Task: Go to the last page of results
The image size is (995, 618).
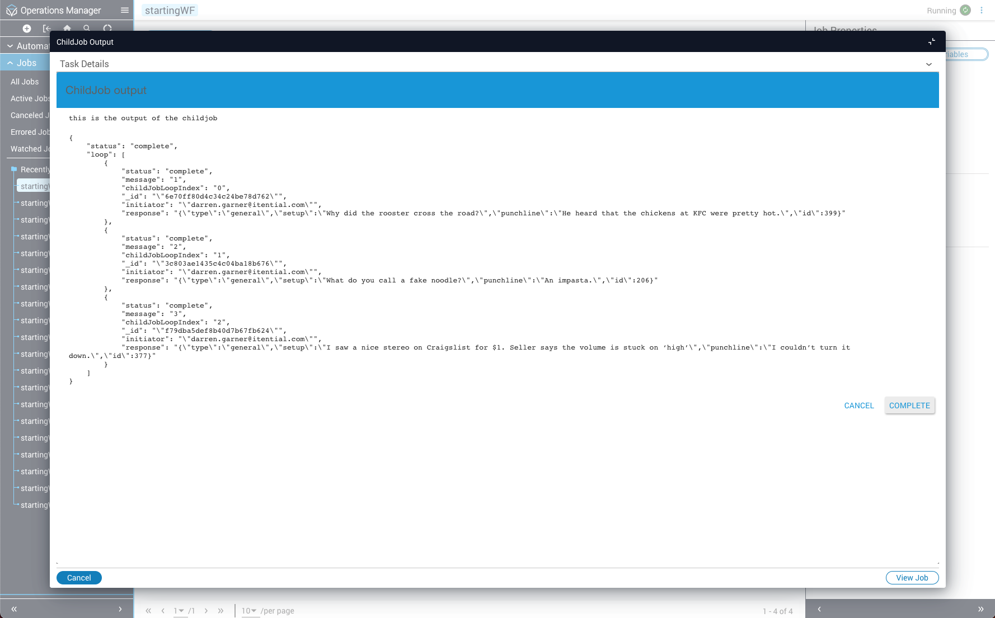Action: pyautogui.click(x=220, y=611)
